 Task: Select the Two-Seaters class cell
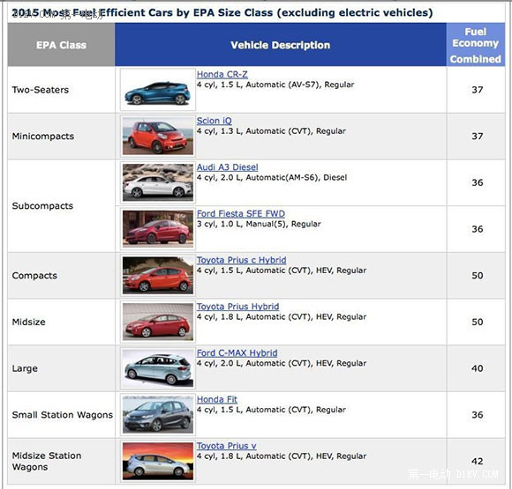click(x=61, y=90)
